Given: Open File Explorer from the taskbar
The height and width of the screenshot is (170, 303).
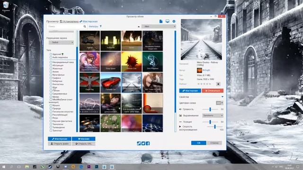Looking at the screenshot, I should click(x=27, y=167).
